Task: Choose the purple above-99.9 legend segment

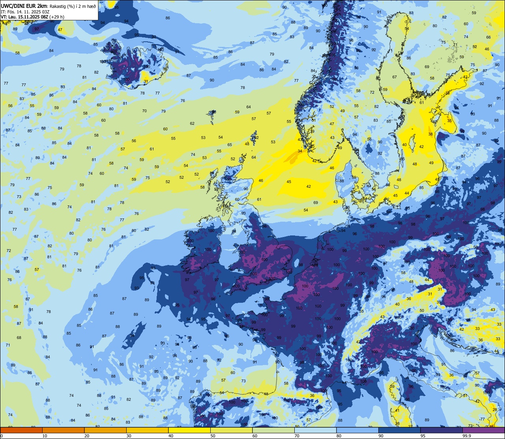Action: 483,430
